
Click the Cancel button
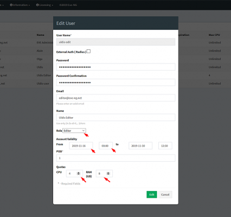(165, 195)
